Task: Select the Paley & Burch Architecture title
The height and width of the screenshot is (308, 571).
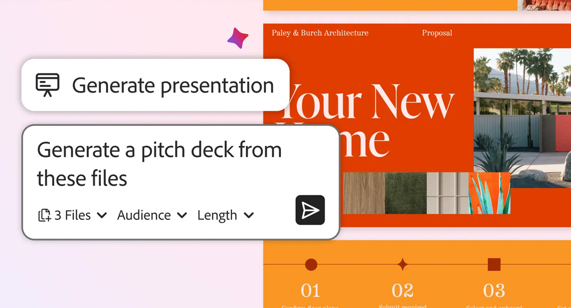Action: pos(319,33)
